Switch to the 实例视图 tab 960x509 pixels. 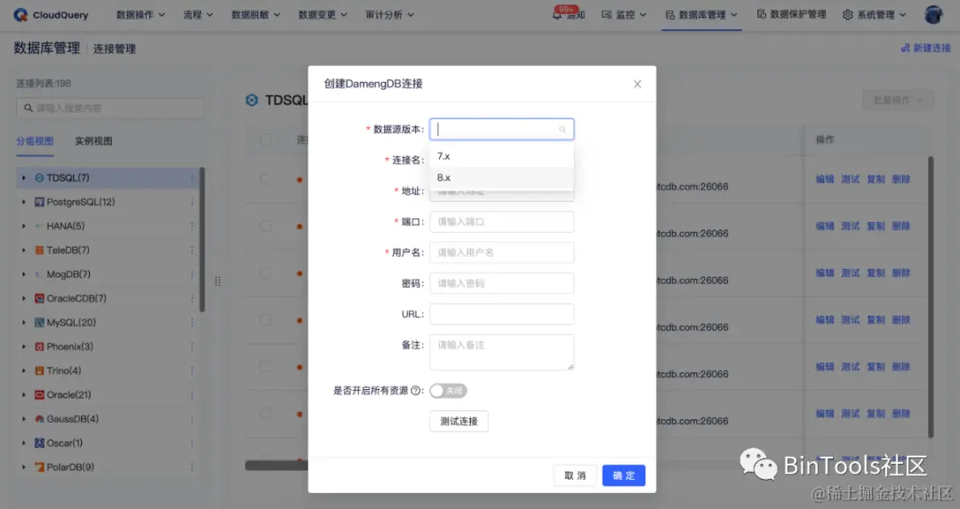point(93,140)
